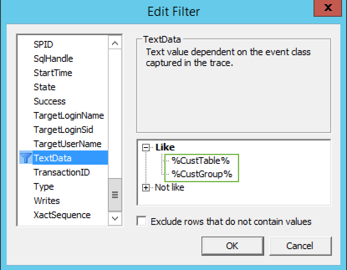
Task: Select the %CustTable% filter value
Action: coord(200,160)
